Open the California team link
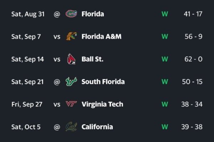 point(97,127)
